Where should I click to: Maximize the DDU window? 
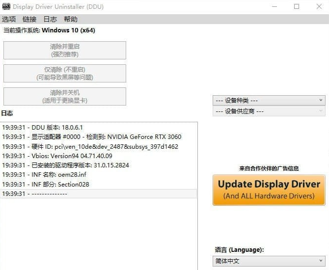click(297, 6)
